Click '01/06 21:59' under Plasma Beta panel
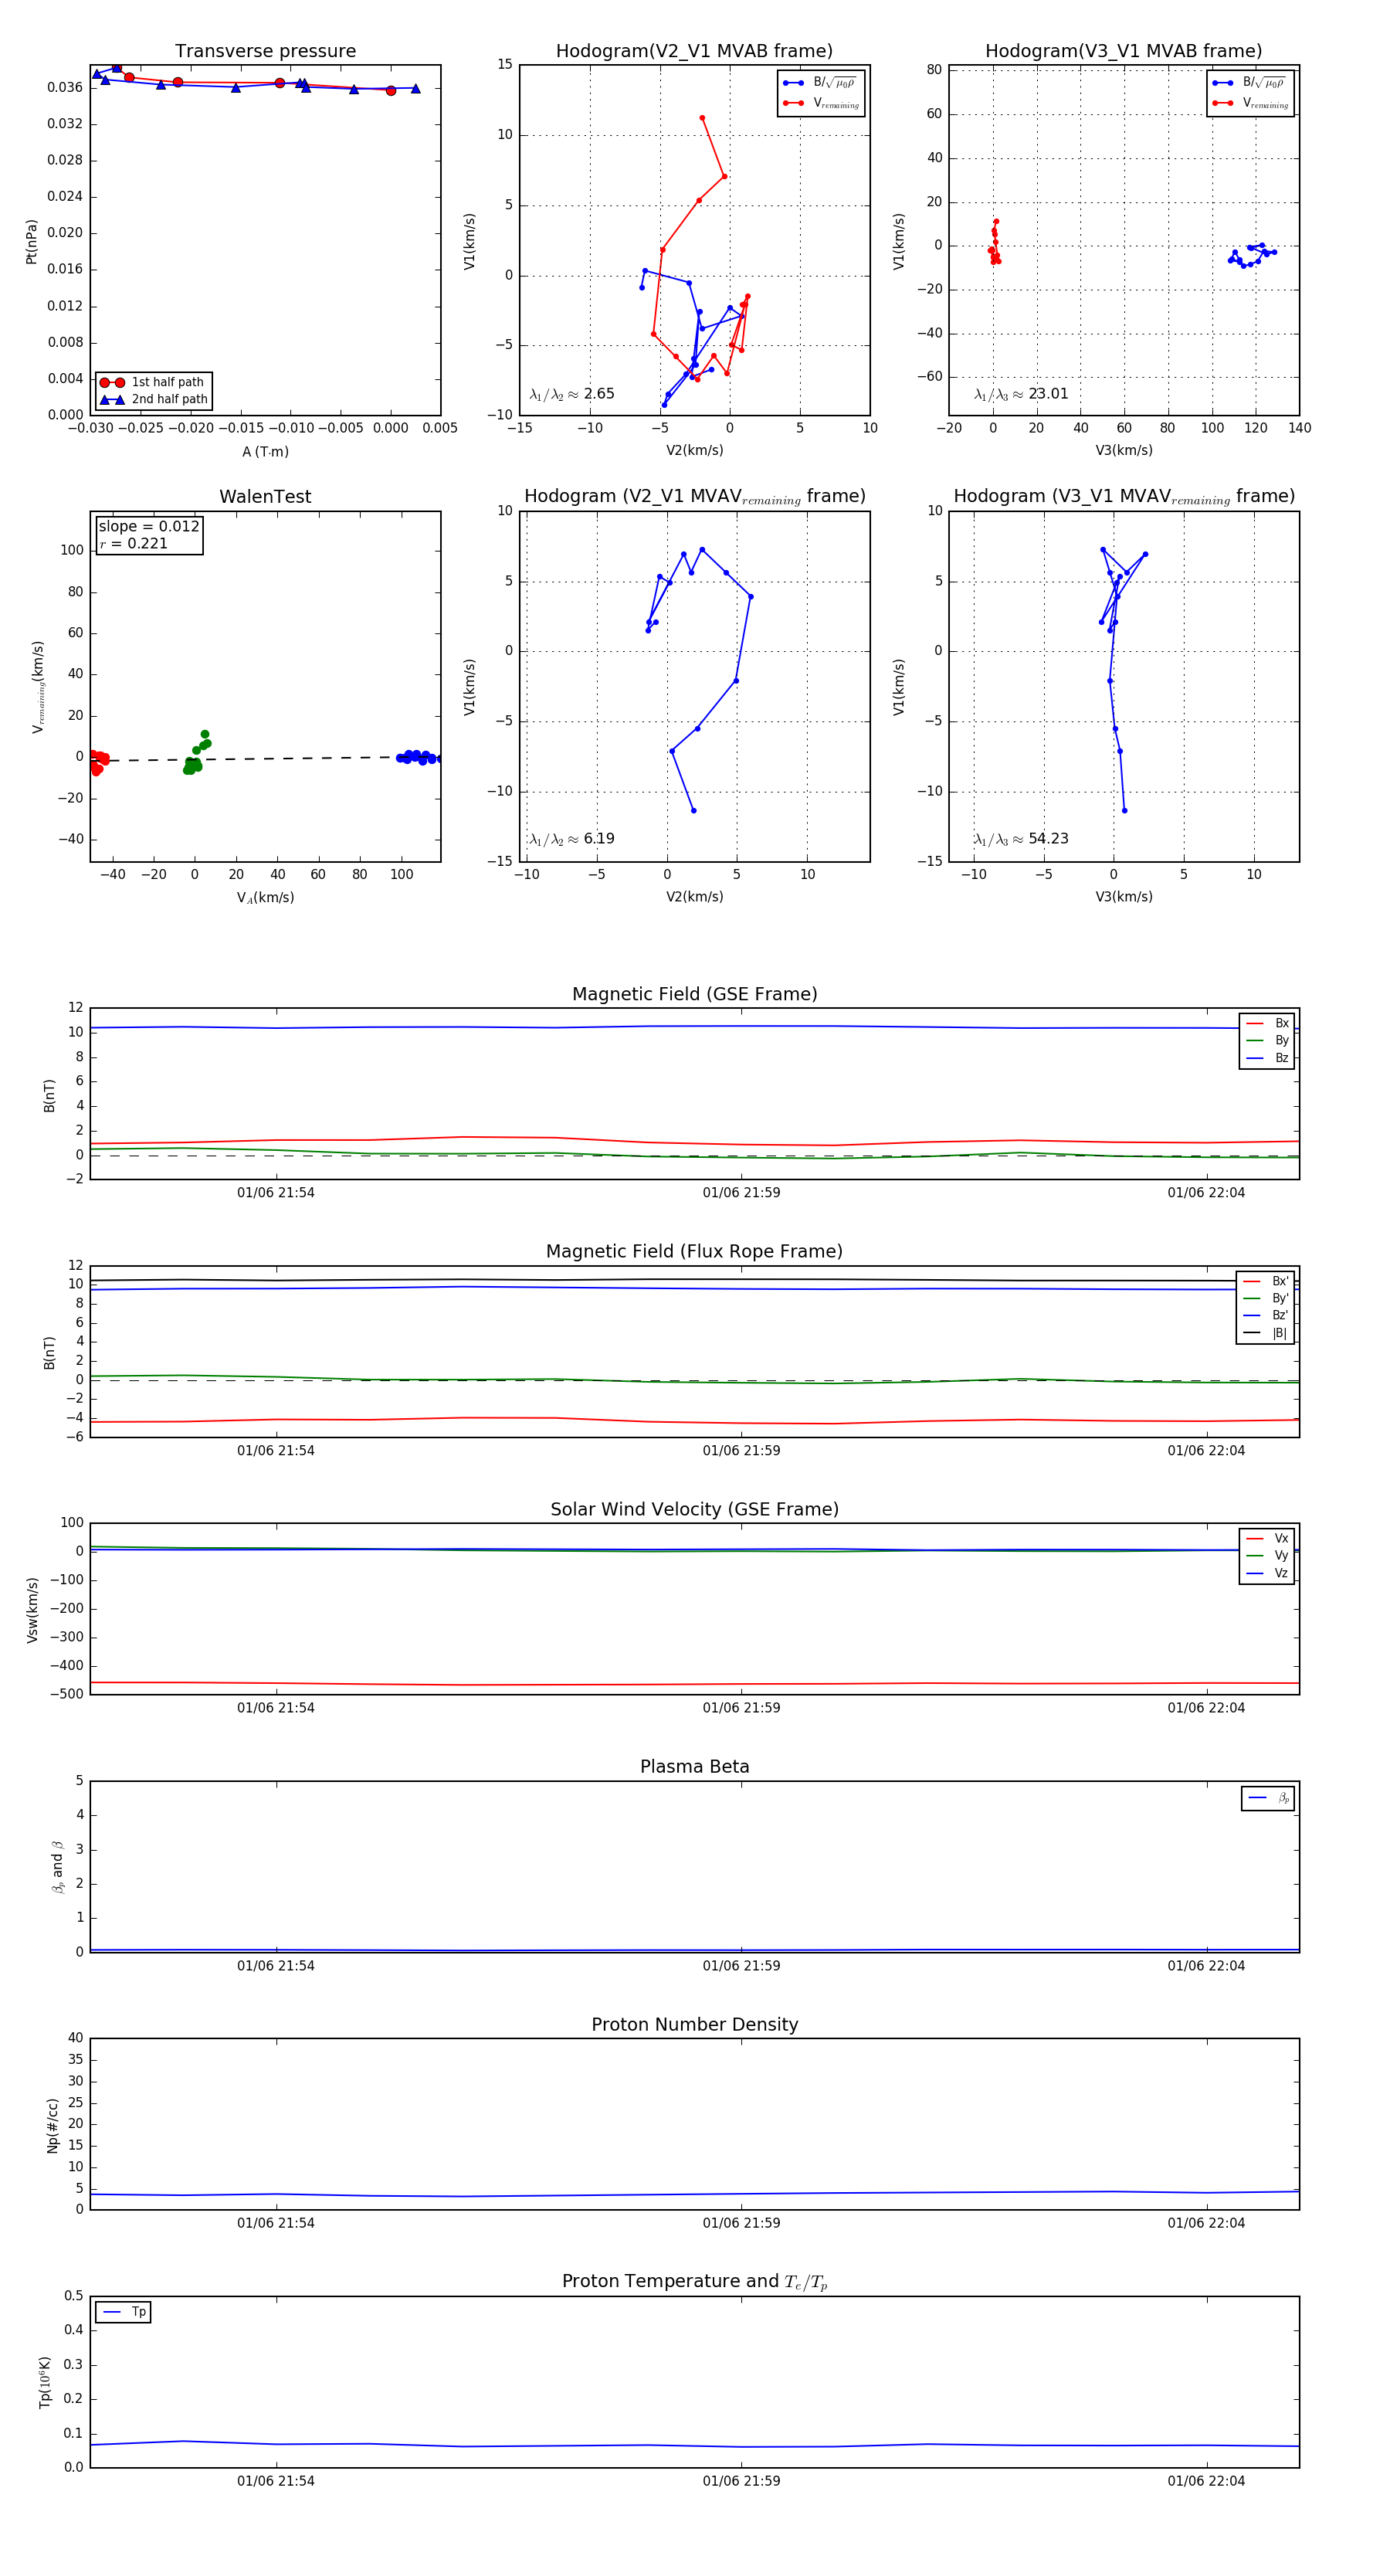Screen dimensions: 1390x2549 click(741, 1966)
